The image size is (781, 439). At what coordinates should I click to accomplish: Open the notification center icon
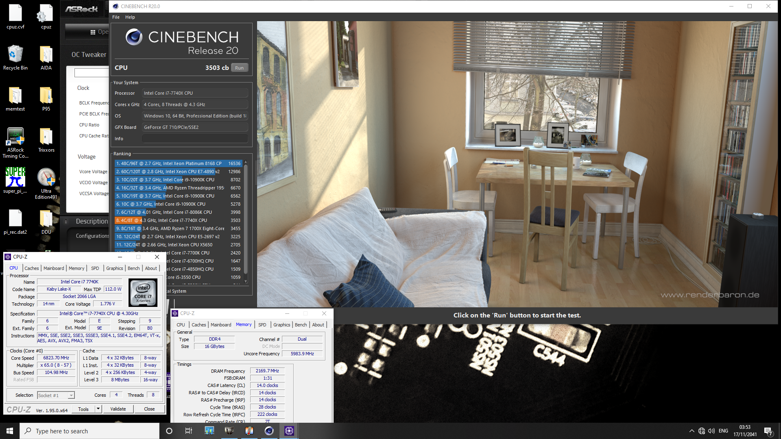(x=768, y=431)
